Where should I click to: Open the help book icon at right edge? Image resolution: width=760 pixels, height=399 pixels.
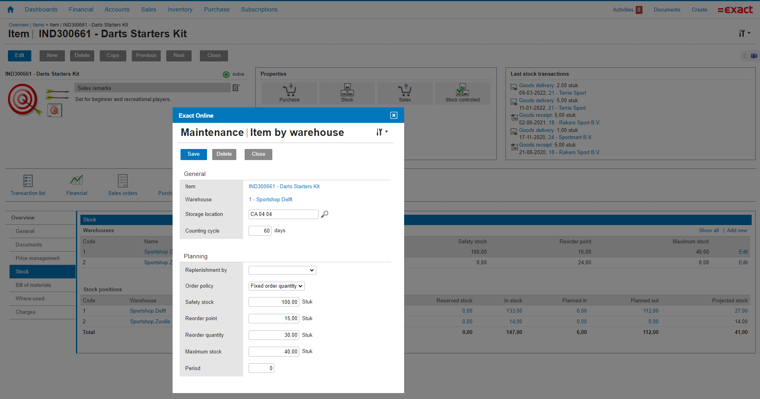(x=754, y=56)
